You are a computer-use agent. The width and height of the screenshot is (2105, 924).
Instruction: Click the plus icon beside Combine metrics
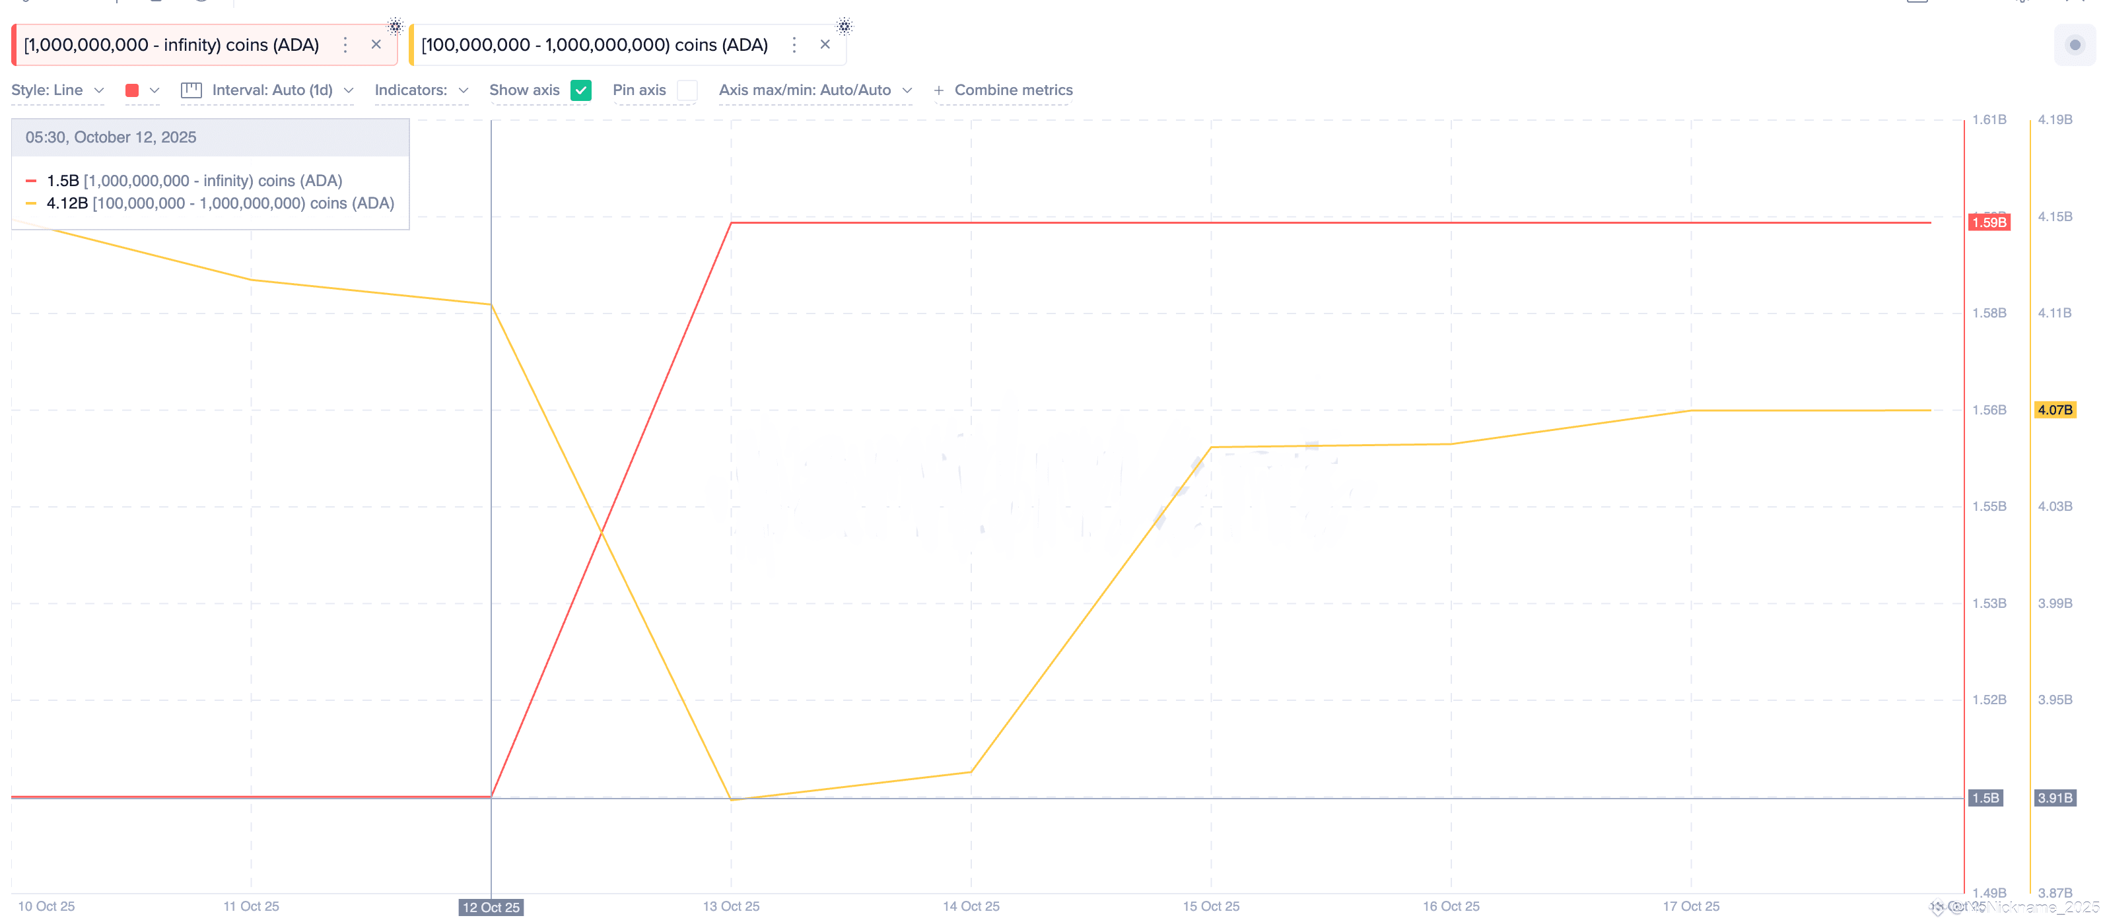pyautogui.click(x=939, y=90)
